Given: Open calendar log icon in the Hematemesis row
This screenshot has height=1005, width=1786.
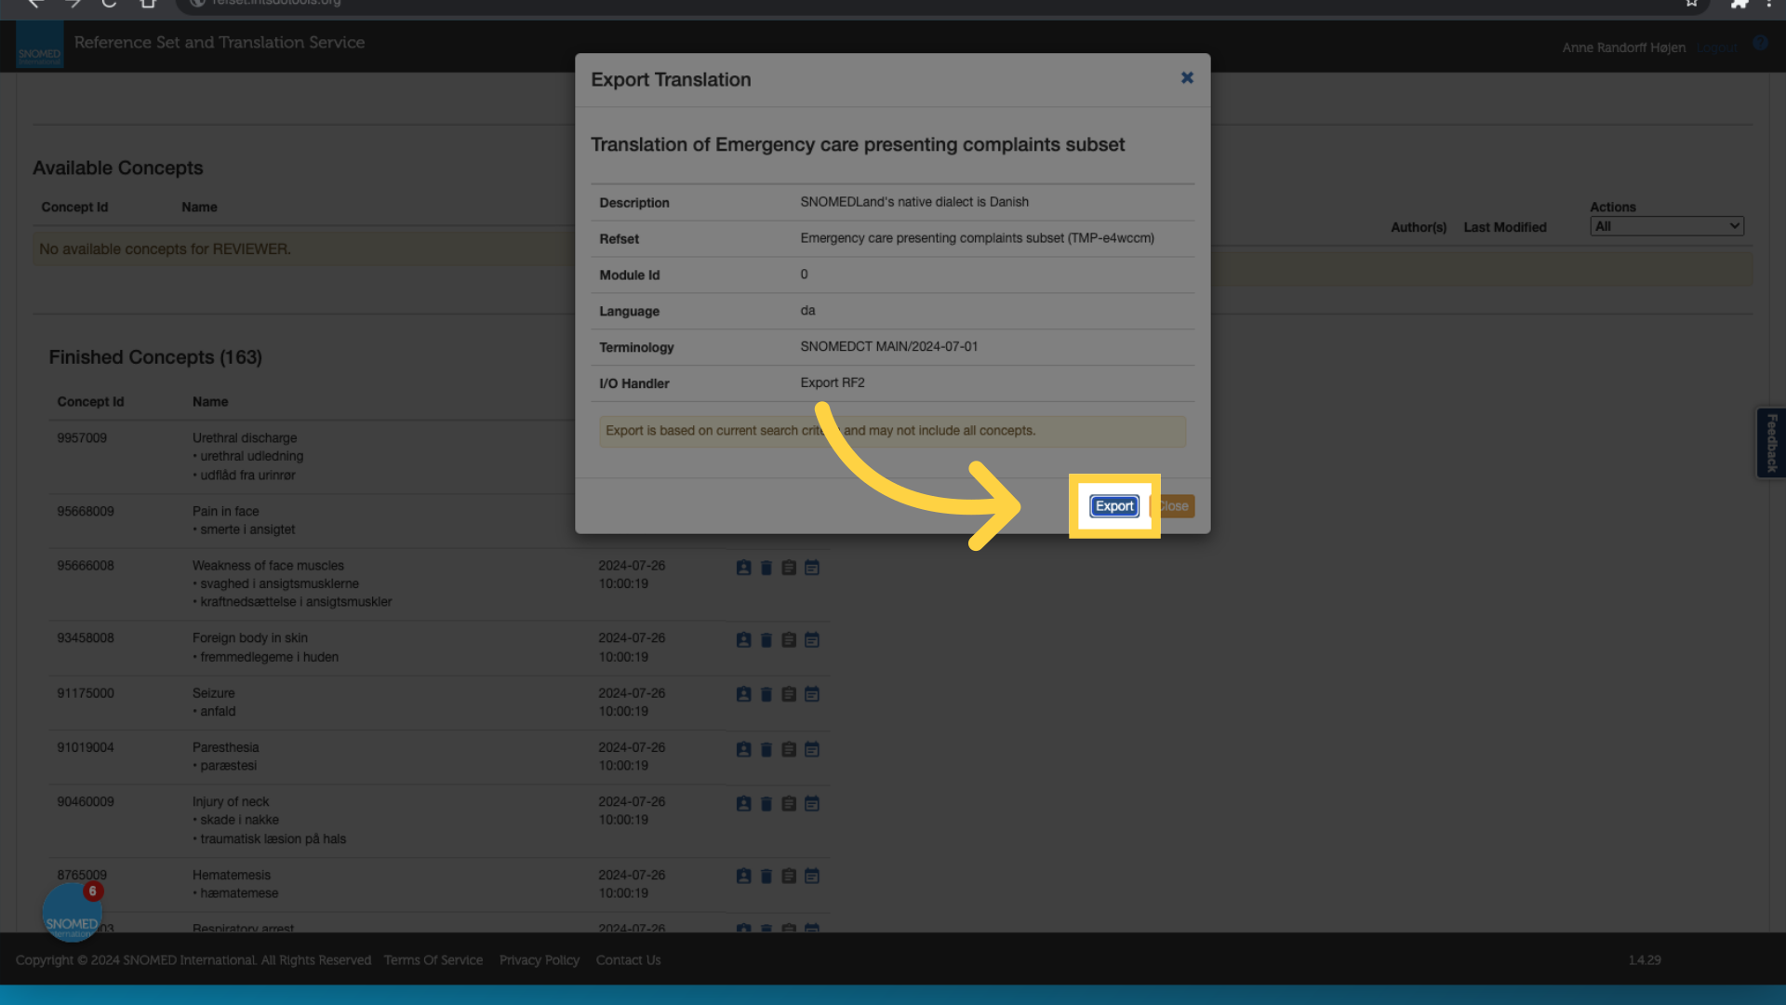Looking at the screenshot, I should click(x=812, y=876).
